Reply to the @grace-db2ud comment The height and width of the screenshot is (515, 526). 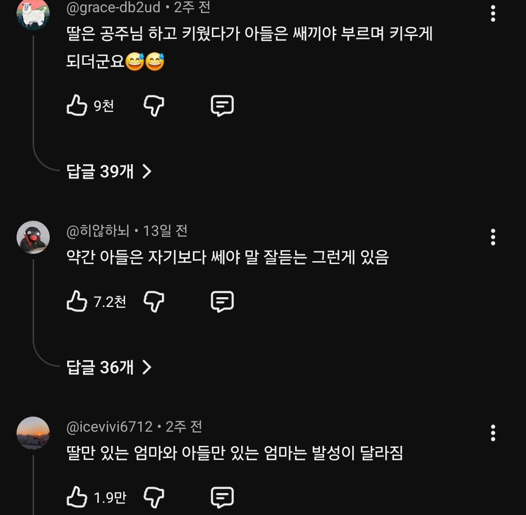pos(222,106)
